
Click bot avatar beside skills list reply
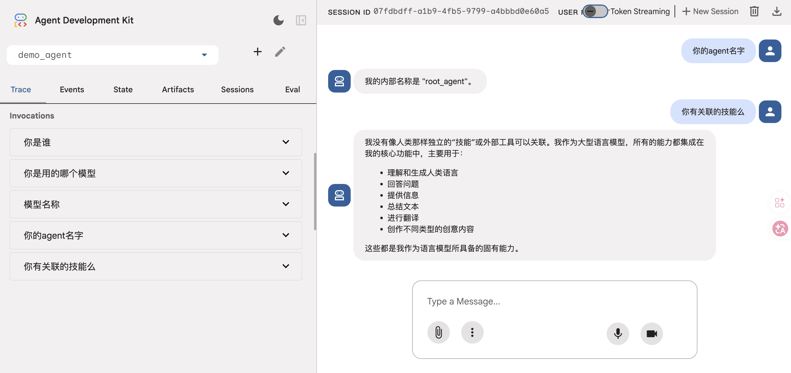coord(339,196)
